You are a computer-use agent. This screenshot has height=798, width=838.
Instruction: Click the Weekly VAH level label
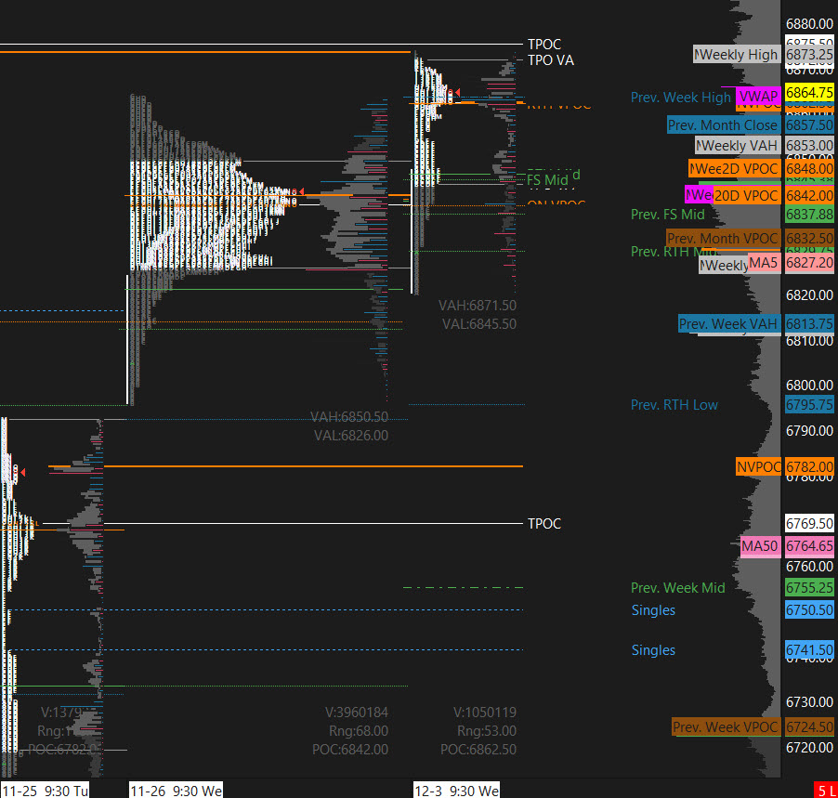[738, 146]
